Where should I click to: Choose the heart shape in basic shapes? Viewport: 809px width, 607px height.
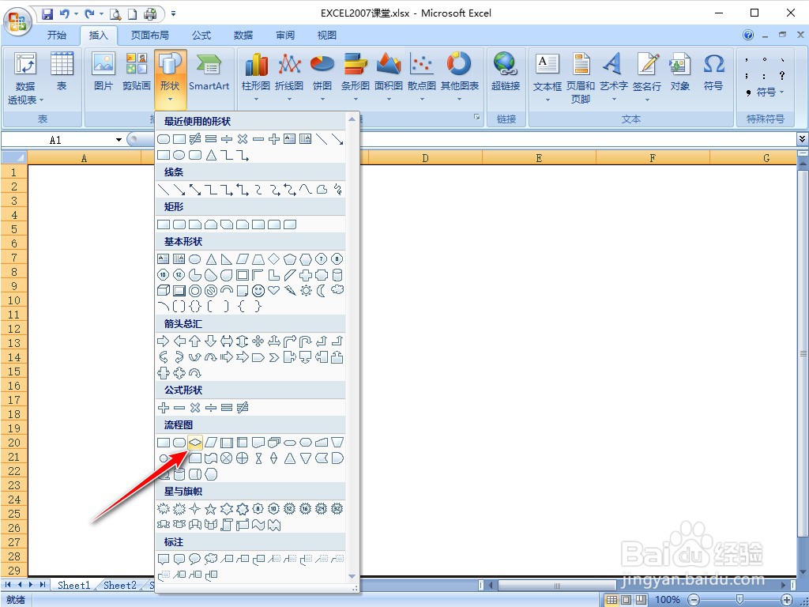point(274,291)
